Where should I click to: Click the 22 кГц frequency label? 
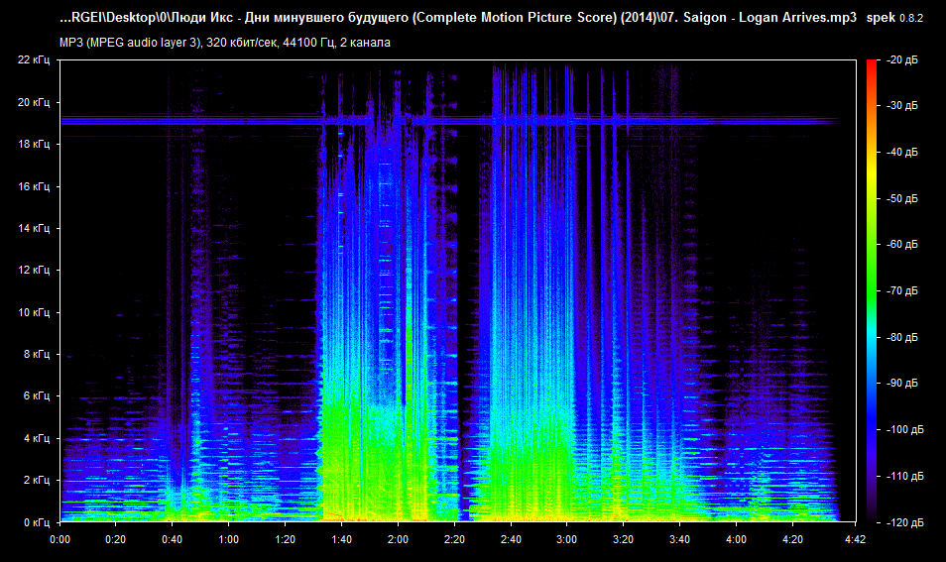tap(33, 60)
